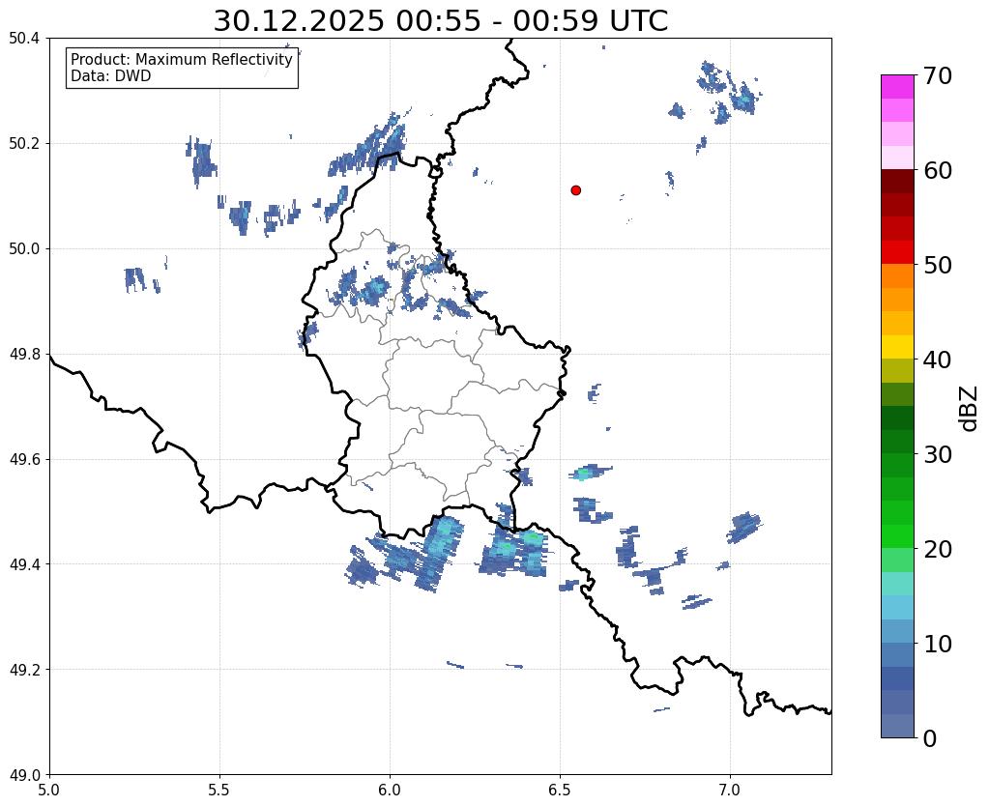Pick the yellow colorbar segment just above 40
Screen dimensions: 989x806
coord(897,347)
